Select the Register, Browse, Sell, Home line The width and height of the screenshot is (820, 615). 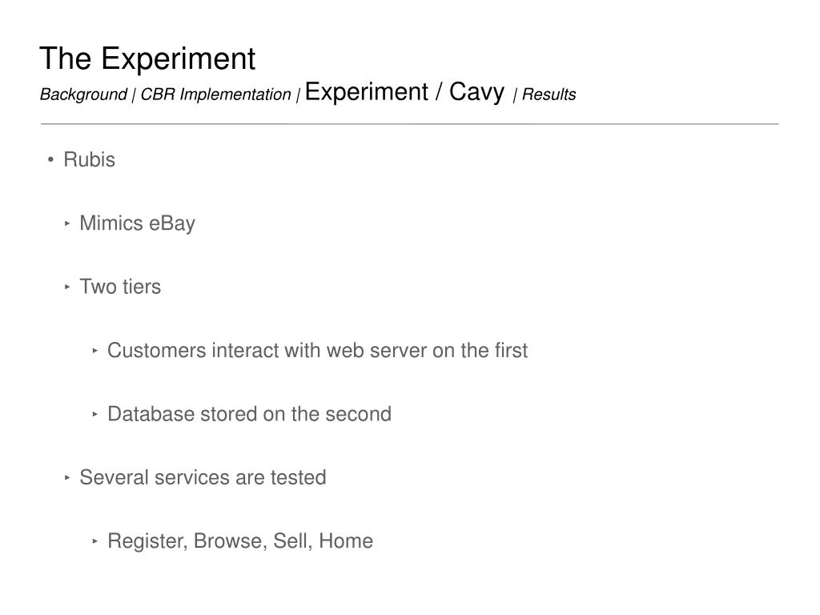(240, 541)
